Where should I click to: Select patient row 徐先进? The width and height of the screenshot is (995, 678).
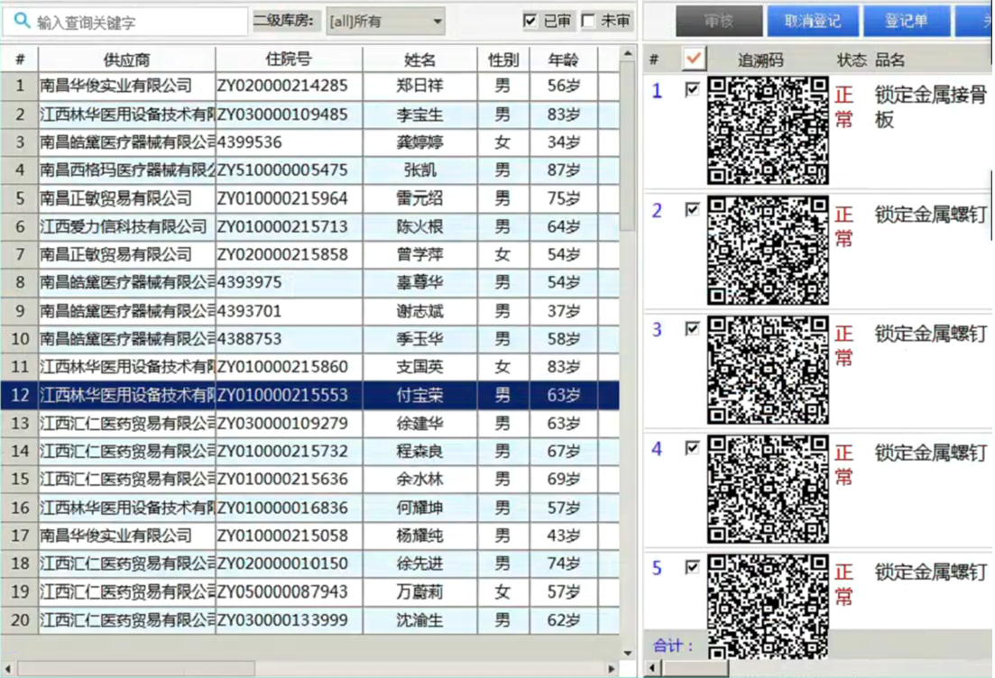[x=310, y=563]
